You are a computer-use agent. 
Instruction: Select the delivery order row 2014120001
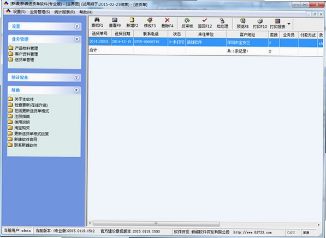click(206, 42)
